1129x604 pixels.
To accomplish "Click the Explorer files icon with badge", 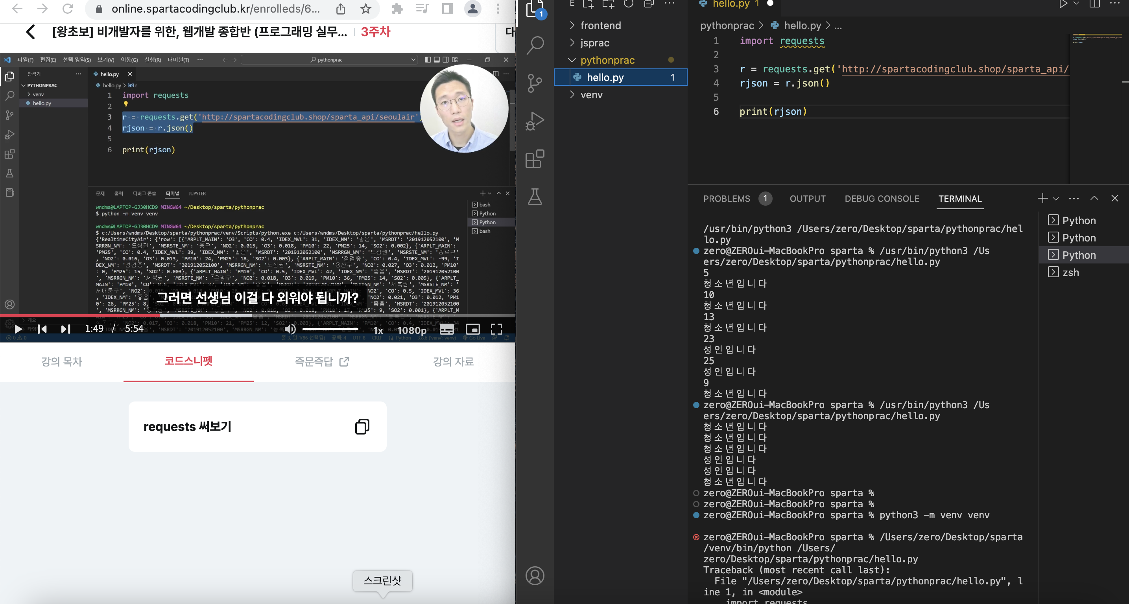I will [535, 8].
